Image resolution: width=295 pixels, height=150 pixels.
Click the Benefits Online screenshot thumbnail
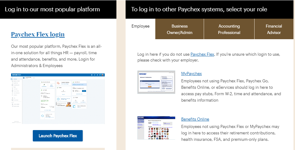tap(156, 128)
